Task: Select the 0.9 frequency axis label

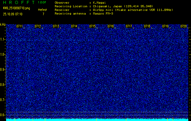Action: (x=3, y=70)
